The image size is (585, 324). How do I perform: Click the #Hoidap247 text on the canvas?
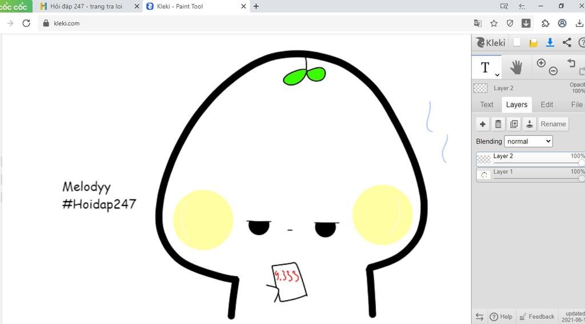click(99, 204)
